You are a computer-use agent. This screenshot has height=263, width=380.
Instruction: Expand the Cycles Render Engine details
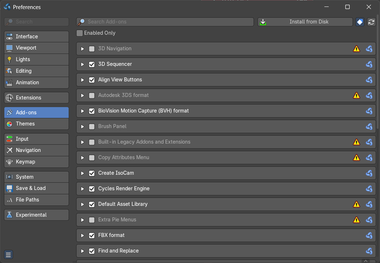point(82,189)
